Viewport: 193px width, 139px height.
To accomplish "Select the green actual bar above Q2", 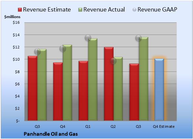I will pyautogui.click(x=118, y=89).
